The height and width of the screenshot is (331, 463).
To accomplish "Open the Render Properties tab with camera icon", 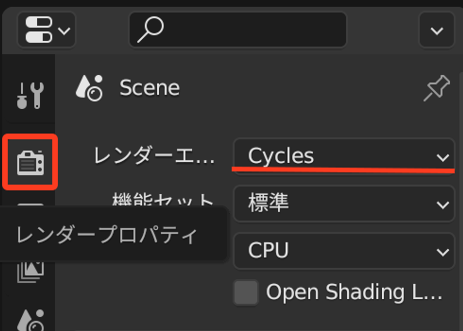I will (x=30, y=162).
